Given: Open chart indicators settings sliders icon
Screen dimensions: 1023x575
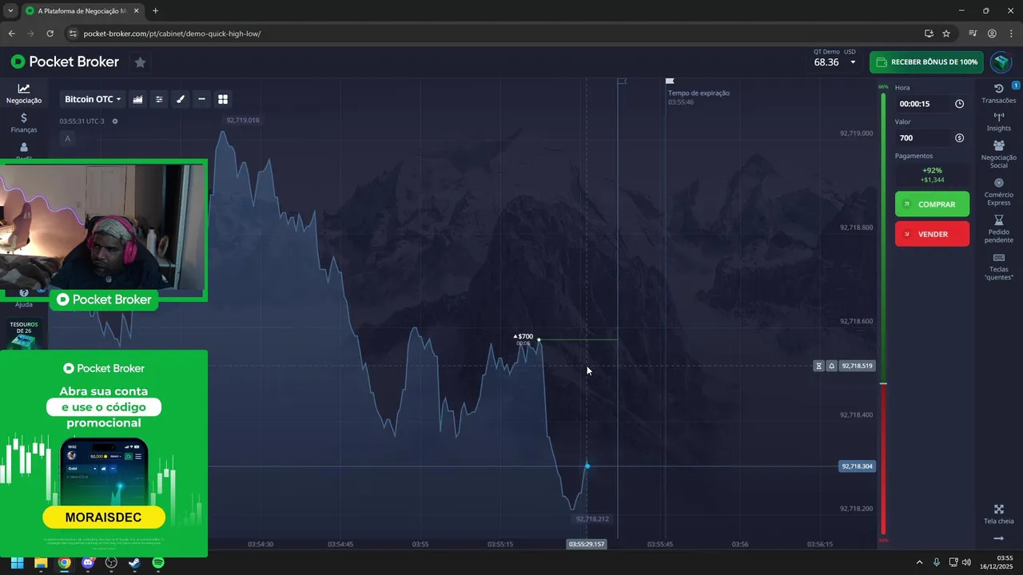Looking at the screenshot, I should point(159,99).
